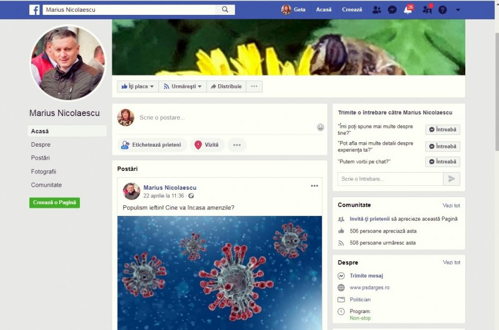Open the www.psdarges.ro link

(x=369, y=288)
